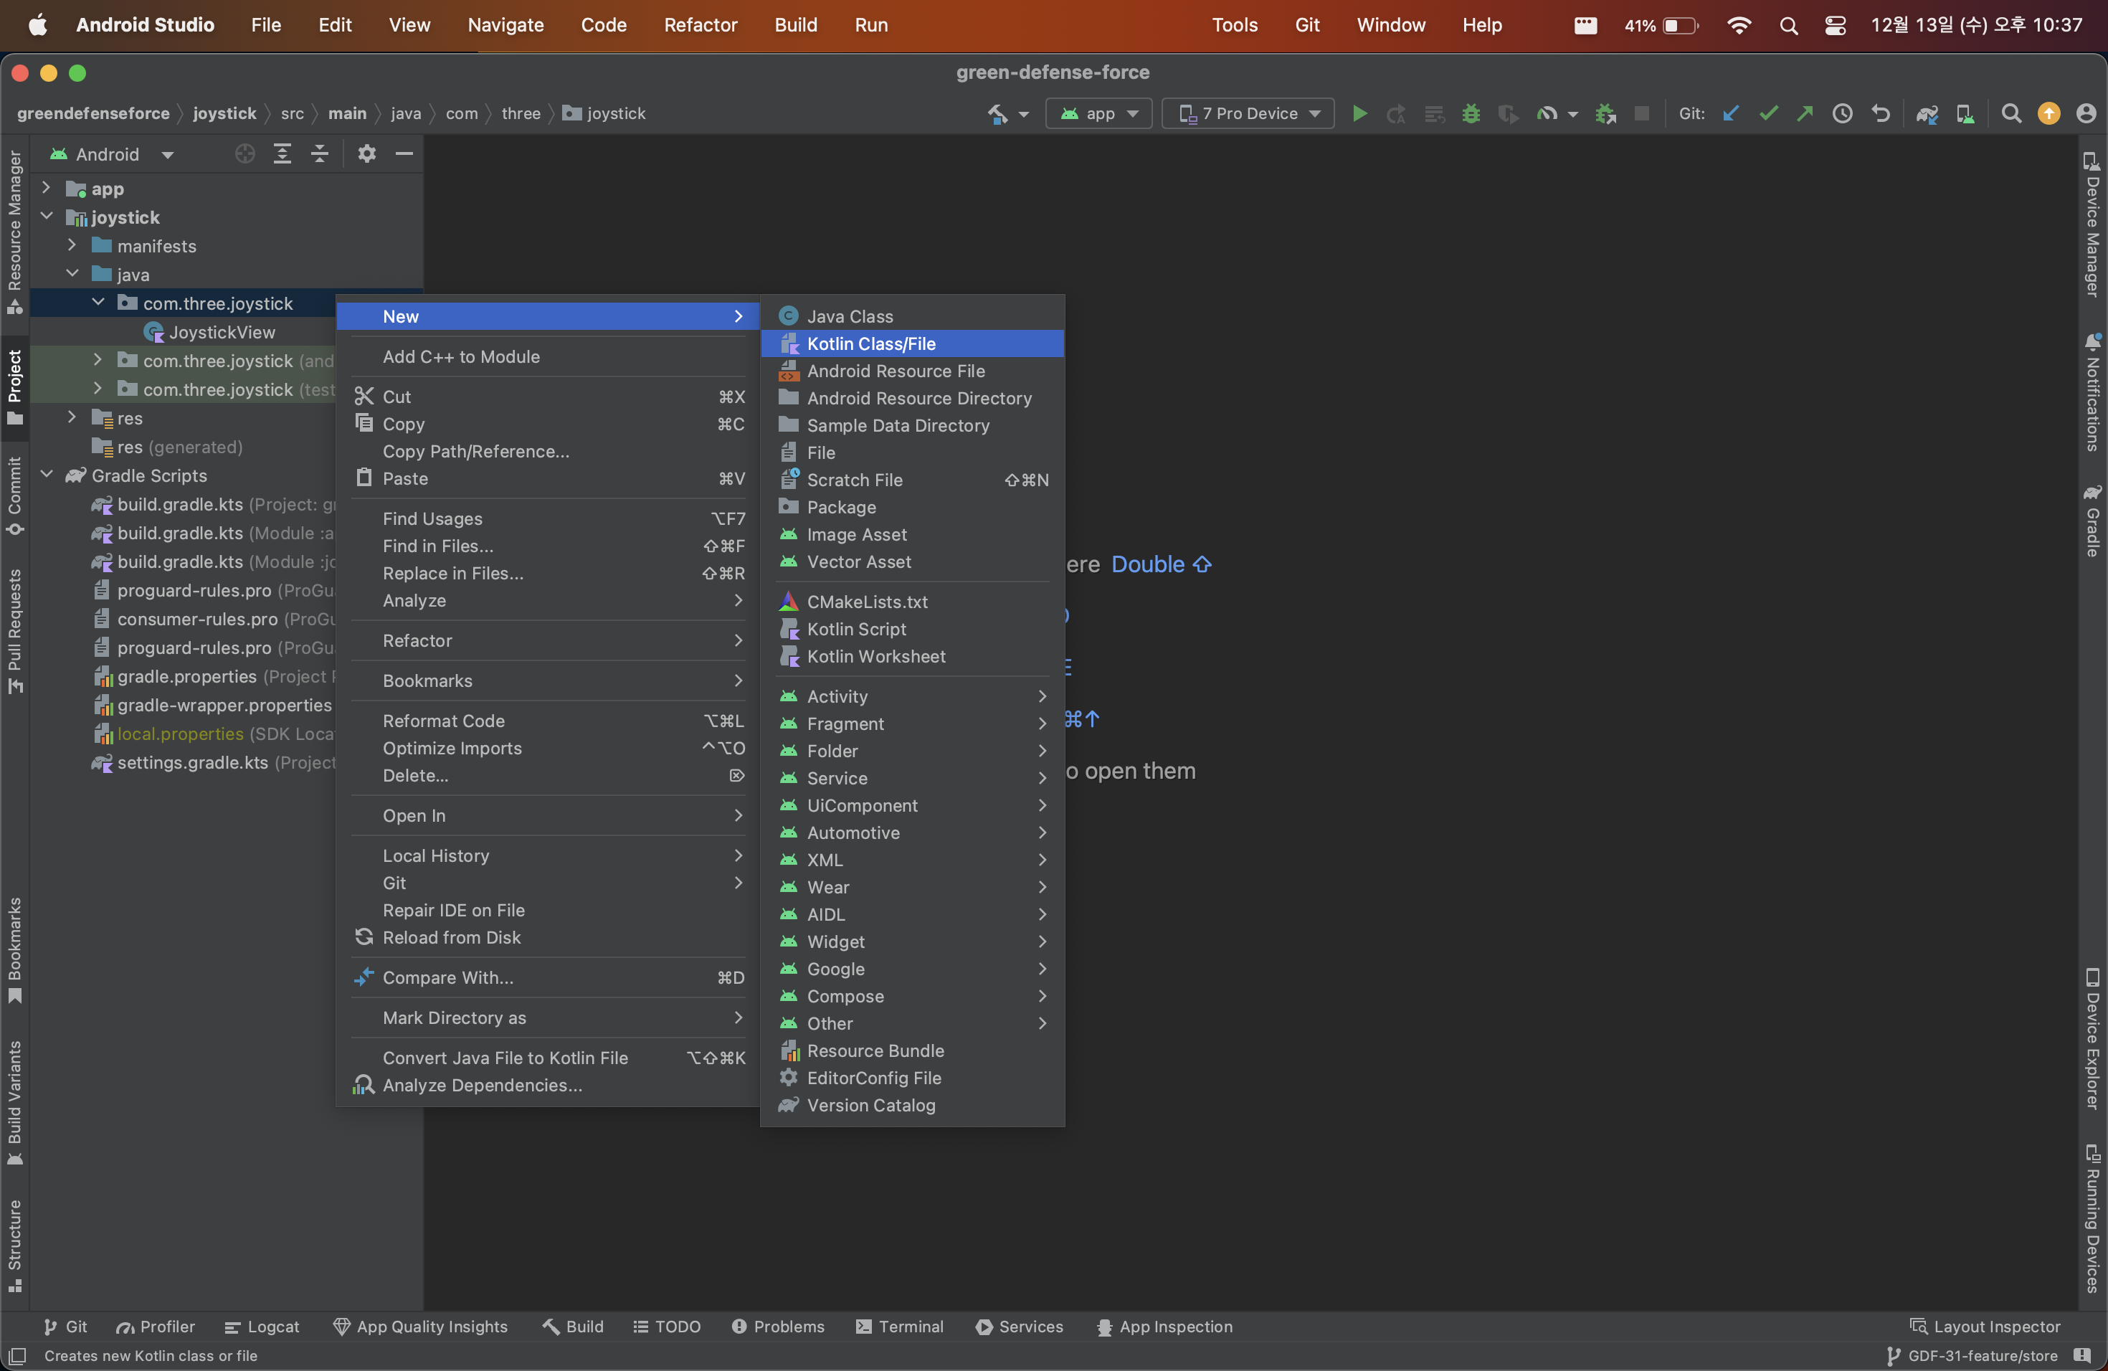Select Kotlin Class/File from New submenu

click(x=870, y=343)
